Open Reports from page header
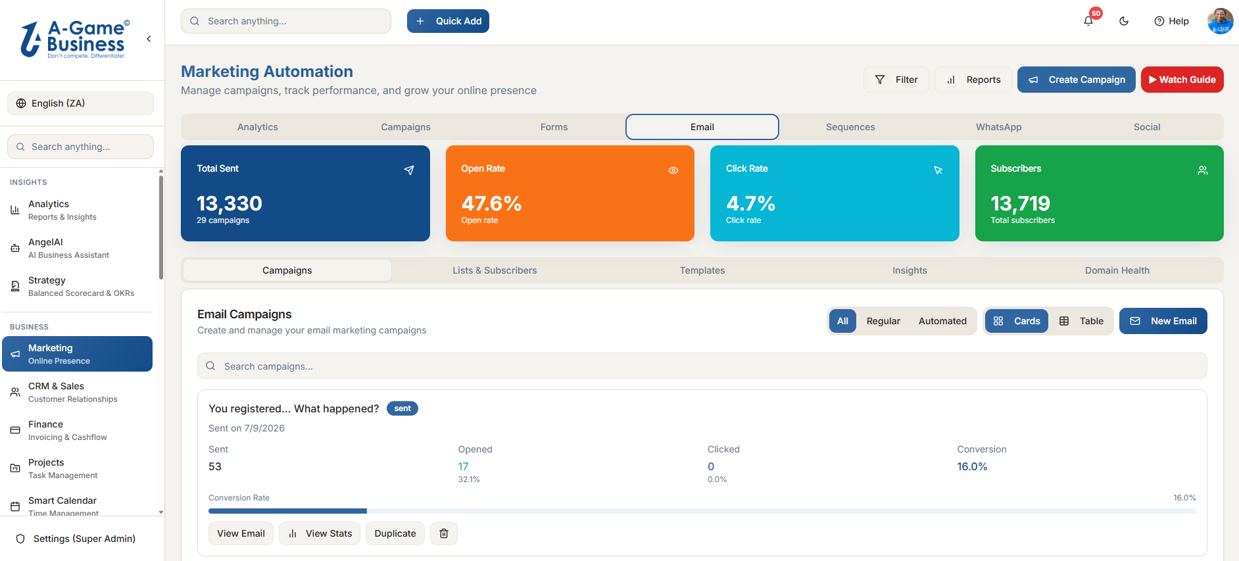The image size is (1239, 561). tap(973, 80)
